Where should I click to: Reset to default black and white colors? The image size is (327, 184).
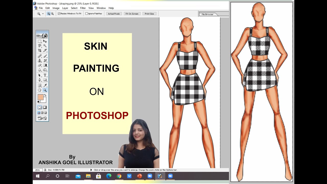(39, 102)
